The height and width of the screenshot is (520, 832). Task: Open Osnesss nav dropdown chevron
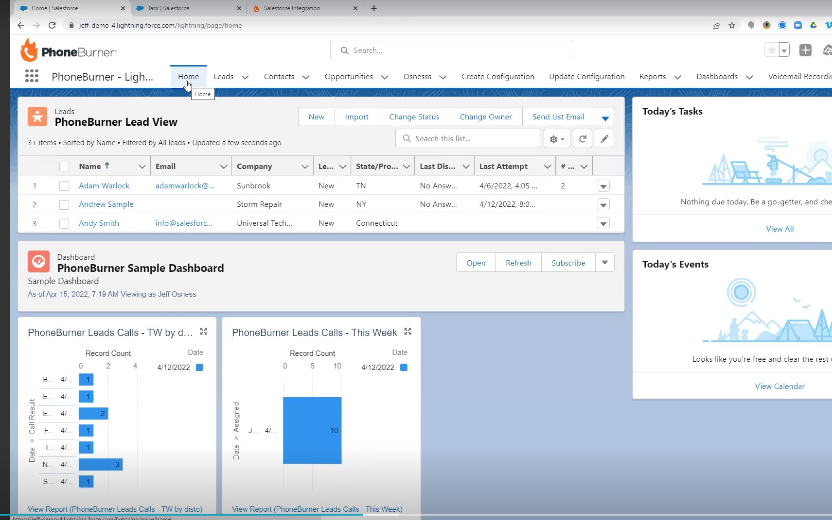click(x=443, y=77)
